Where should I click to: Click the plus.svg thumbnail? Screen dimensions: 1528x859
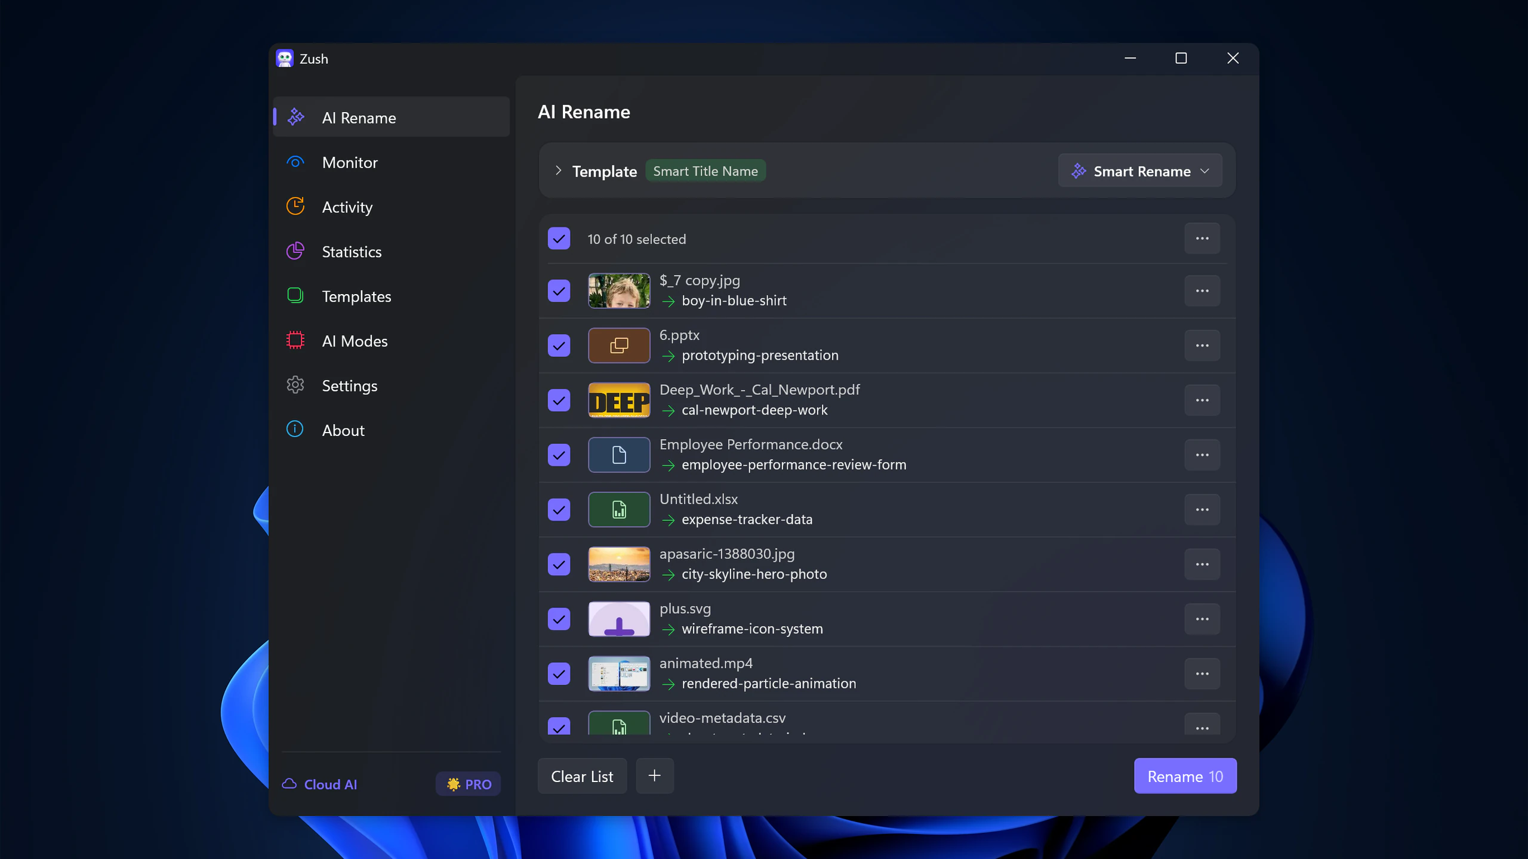click(619, 619)
